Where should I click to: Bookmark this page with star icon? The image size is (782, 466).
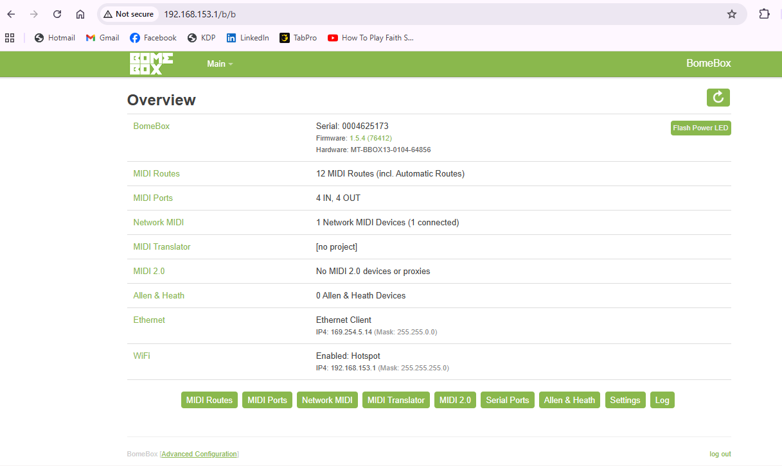pos(731,14)
